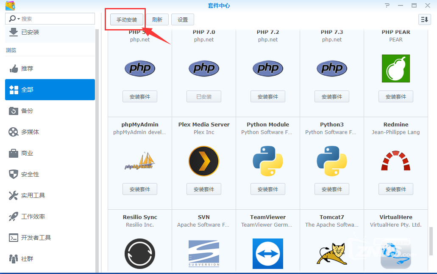The width and height of the screenshot is (437, 274).
Task: Open the Redmine package icon
Action: (396, 161)
